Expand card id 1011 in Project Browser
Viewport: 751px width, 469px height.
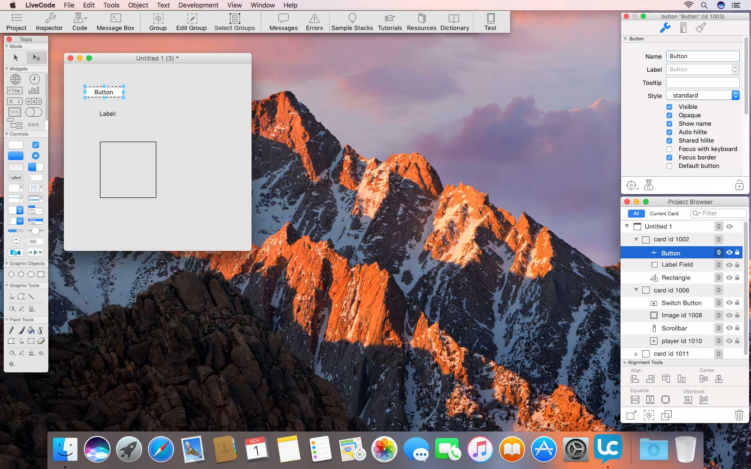pyautogui.click(x=636, y=354)
